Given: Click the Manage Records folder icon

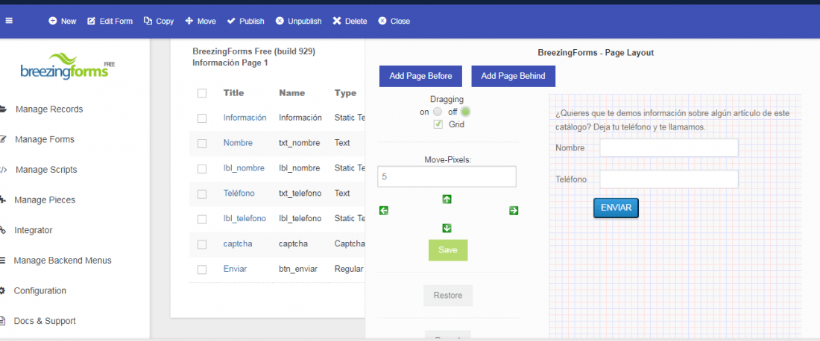Looking at the screenshot, I should click(x=3, y=109).
